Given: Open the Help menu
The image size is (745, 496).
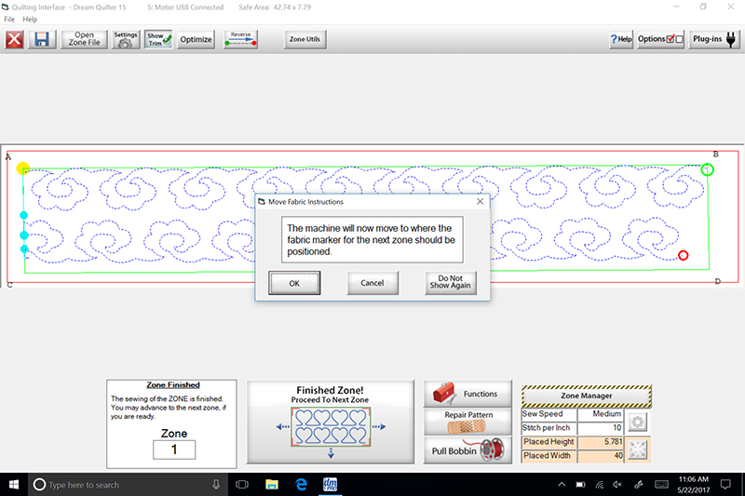Looking at the screenshot, I should (x=31, y=19).
